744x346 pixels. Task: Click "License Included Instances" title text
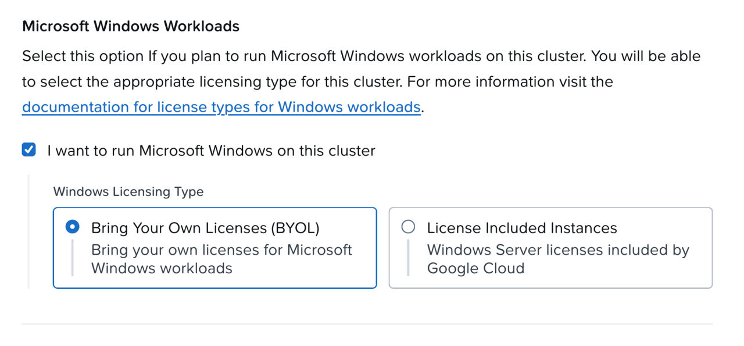coord(521,227)
